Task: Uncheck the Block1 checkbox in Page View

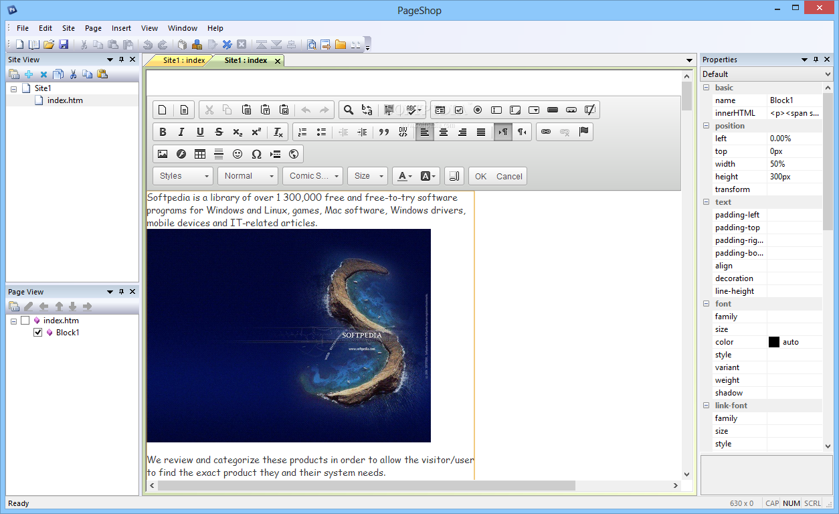Action: click(38, 333)
